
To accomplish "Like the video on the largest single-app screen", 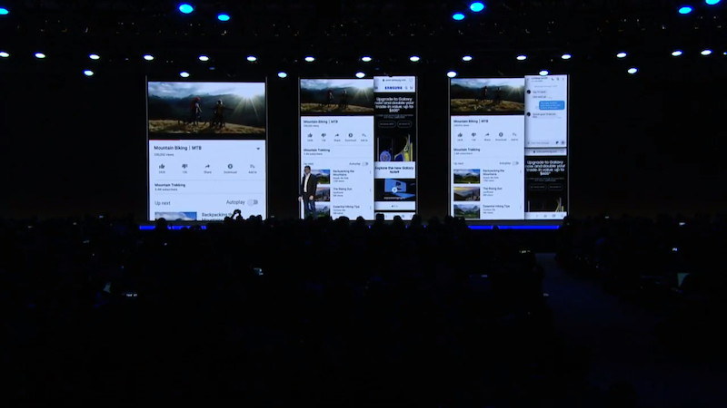I will 162,168.
